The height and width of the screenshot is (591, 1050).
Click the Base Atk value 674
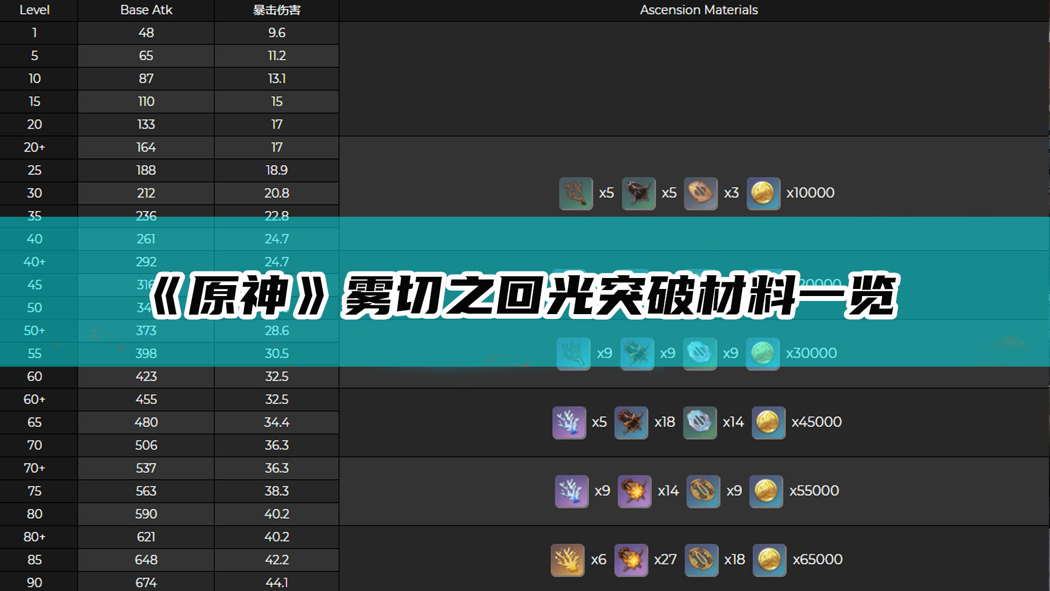click(146, 582)
